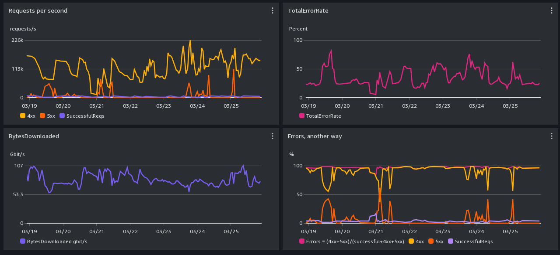
Task: Open the Requests per second panel's kebab menu
Action: coord(272,10)
